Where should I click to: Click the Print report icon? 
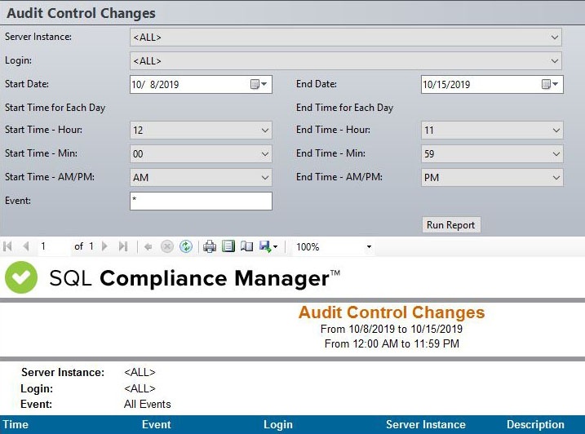(x=210, y=246)
